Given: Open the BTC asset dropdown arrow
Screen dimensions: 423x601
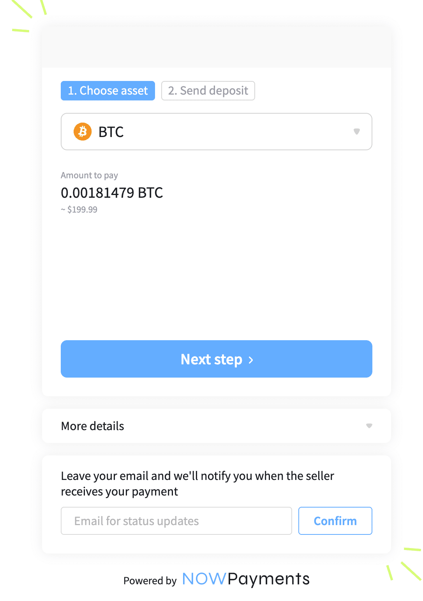Looking at the screenshot, I should [356, 132].
